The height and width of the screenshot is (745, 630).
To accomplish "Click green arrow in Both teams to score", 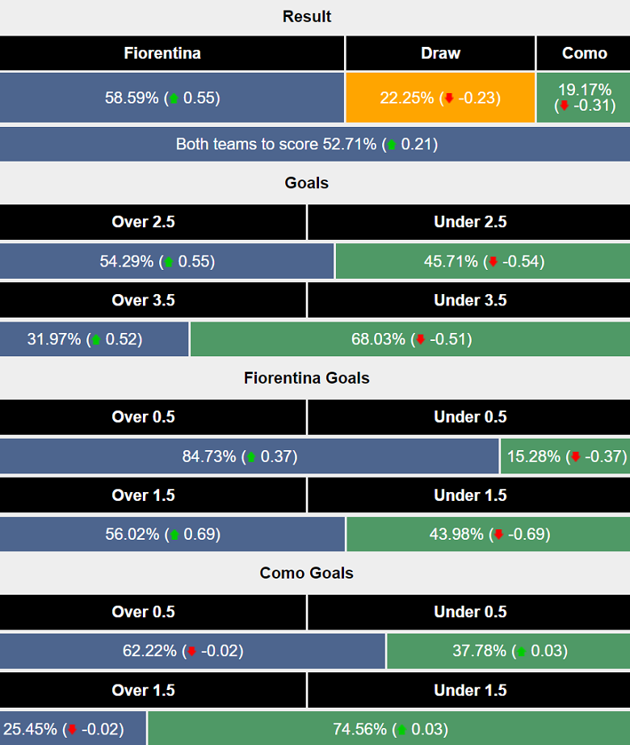I will (x=392, y=145).
